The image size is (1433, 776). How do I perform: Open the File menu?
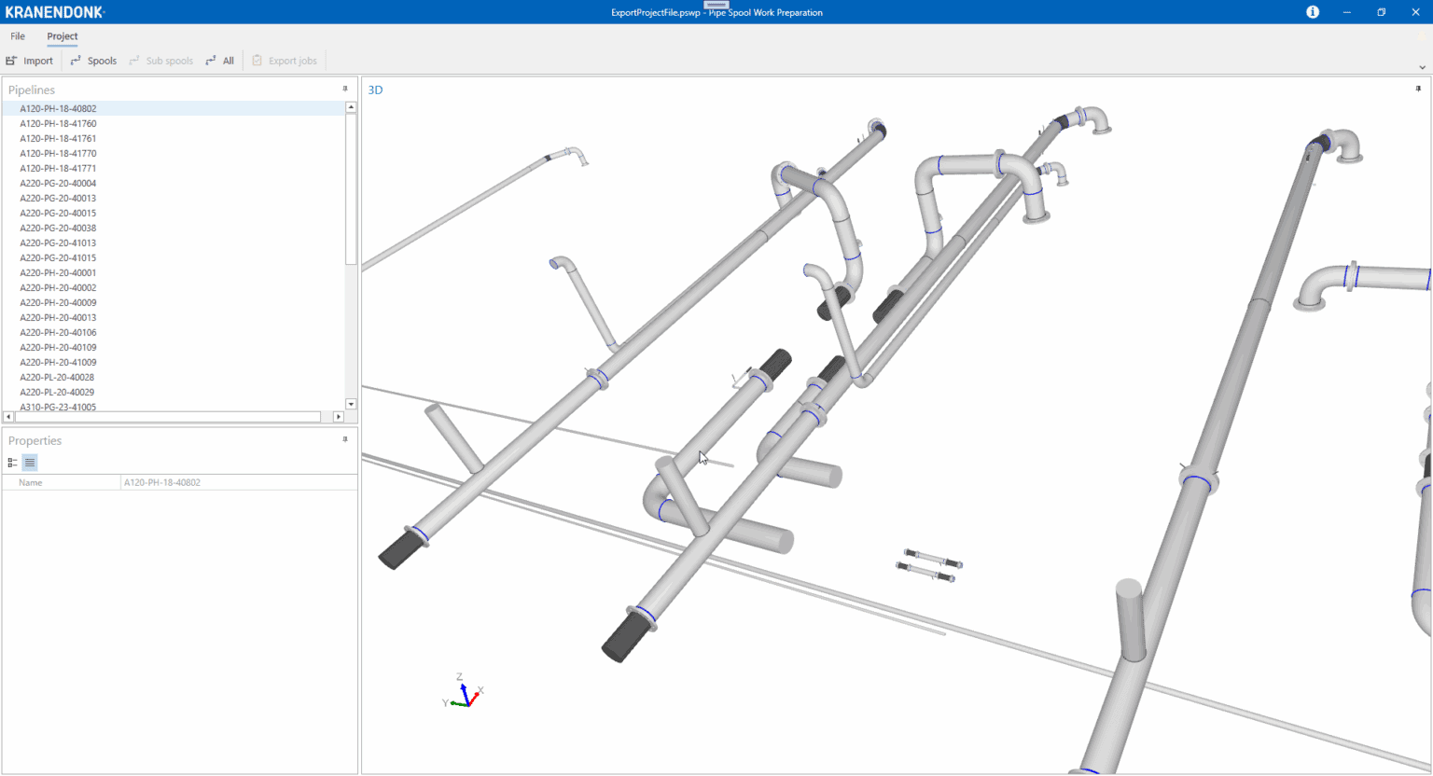[x=18, y=36]
